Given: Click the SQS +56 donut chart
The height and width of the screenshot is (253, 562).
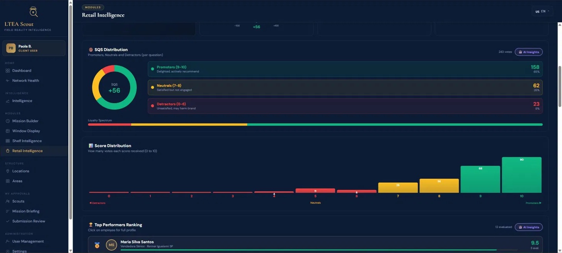Looking at the screenshot, I should pyautogui.click(x=114, y=87).
